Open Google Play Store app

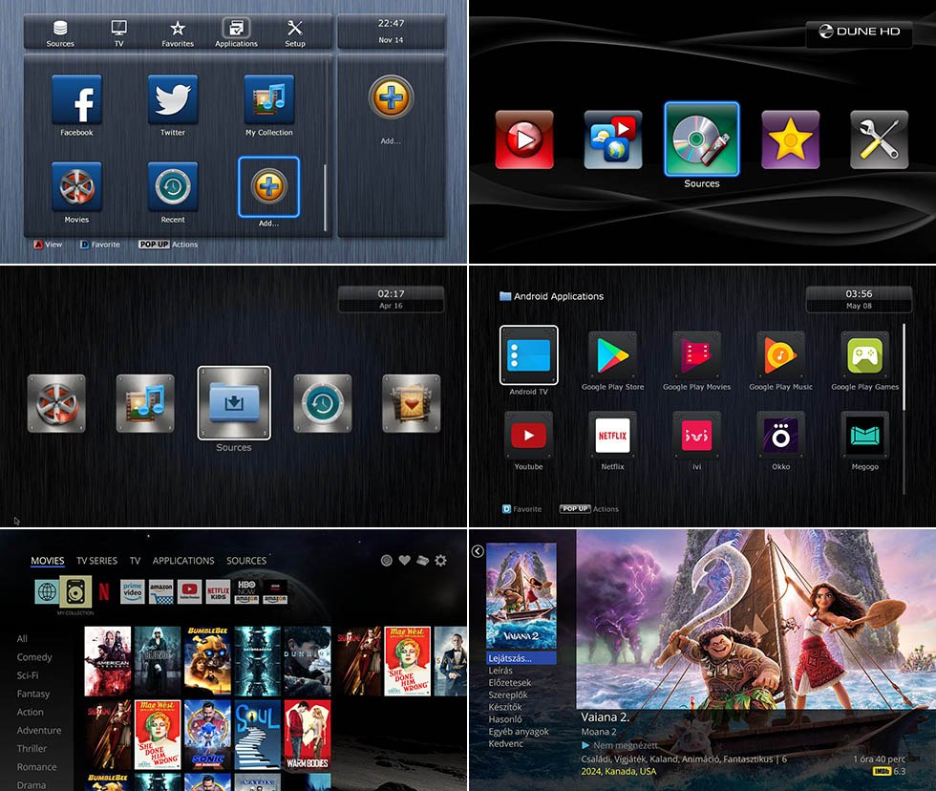pos(612,355)
